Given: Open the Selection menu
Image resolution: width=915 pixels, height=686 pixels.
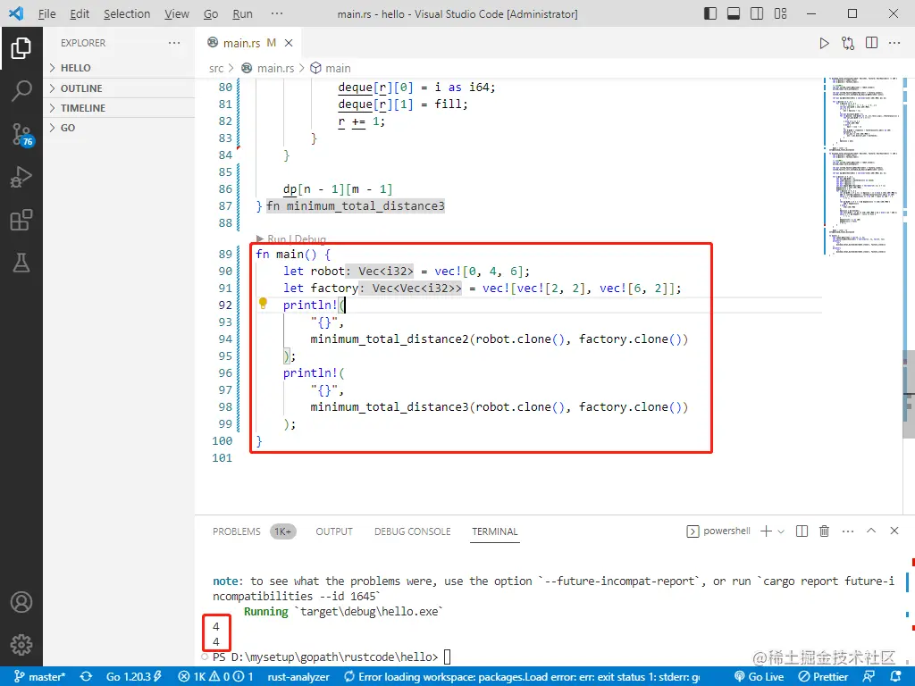Looking at the screenshot, I should [127, 13].
